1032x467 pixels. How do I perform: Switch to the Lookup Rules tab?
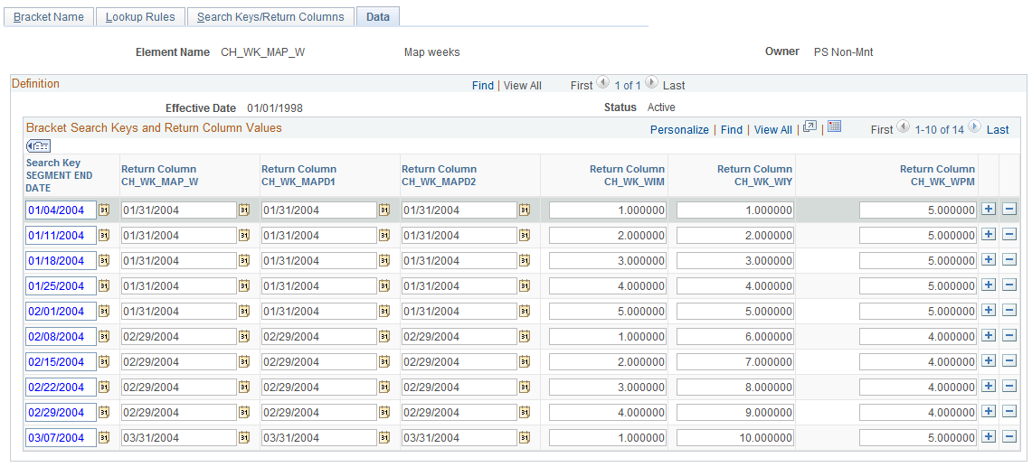coord(140,17)
